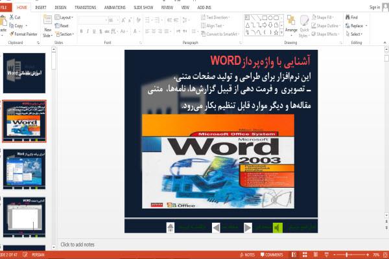The width and height of the screenshot is (389, 259).
Task: Clear all text formatting
Action: click(x=139, y=20)
